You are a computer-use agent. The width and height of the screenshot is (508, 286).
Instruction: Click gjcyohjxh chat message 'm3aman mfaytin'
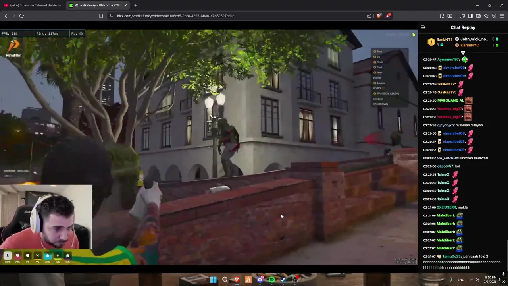click(x=469, y=125)
